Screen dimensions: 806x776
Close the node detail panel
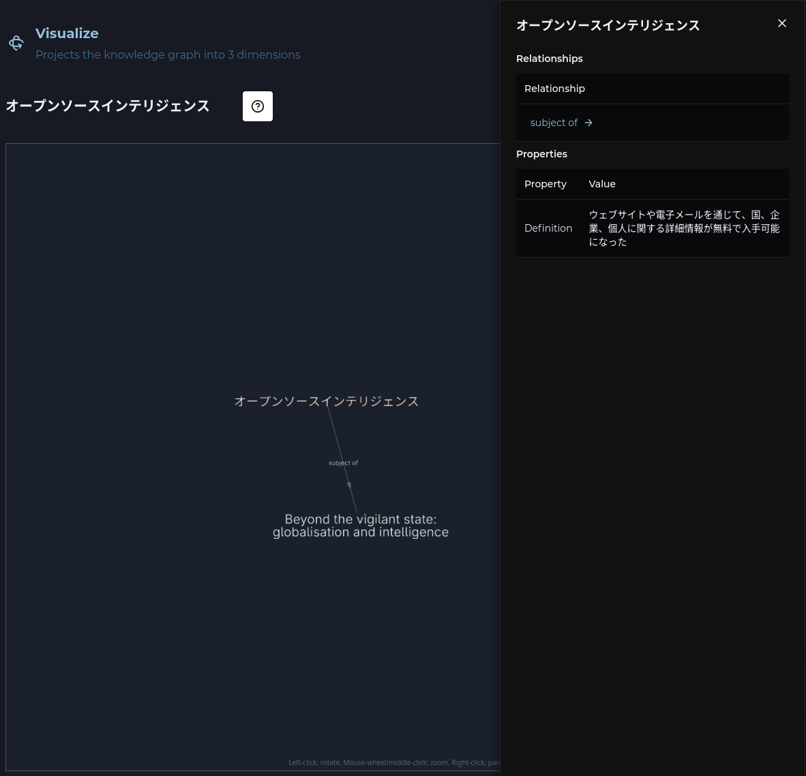782,22
